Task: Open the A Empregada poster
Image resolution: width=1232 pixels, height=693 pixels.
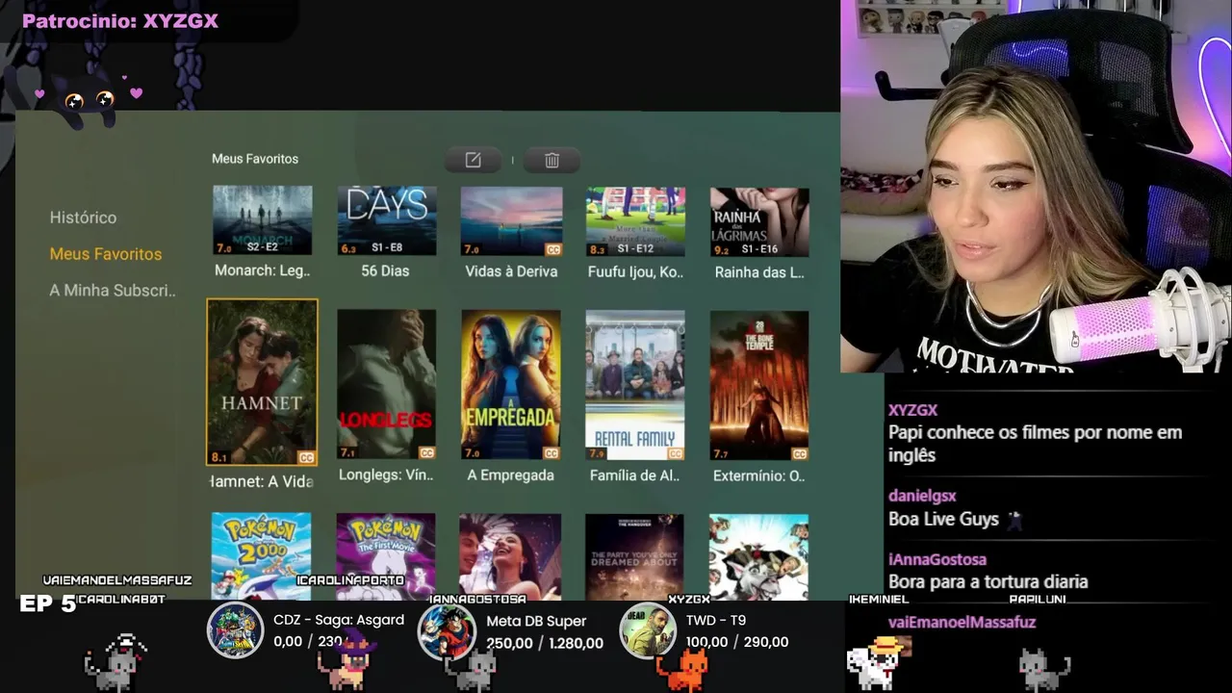Action: coord(511,384)
